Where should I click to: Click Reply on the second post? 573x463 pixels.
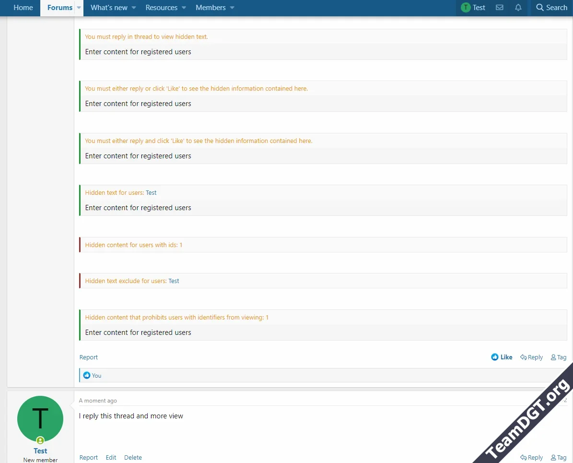(531, 457)
